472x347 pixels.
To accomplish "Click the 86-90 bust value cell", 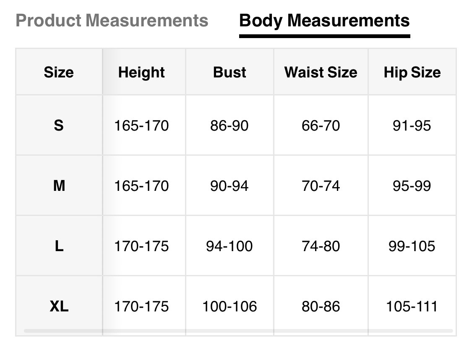I will pyautogui.click(x=229, y=125).
